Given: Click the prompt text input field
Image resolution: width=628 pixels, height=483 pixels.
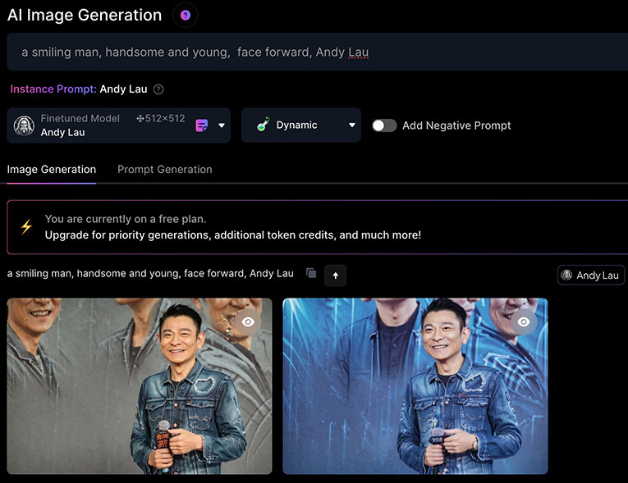Looking at the screenshot, I should pos(317,52).
